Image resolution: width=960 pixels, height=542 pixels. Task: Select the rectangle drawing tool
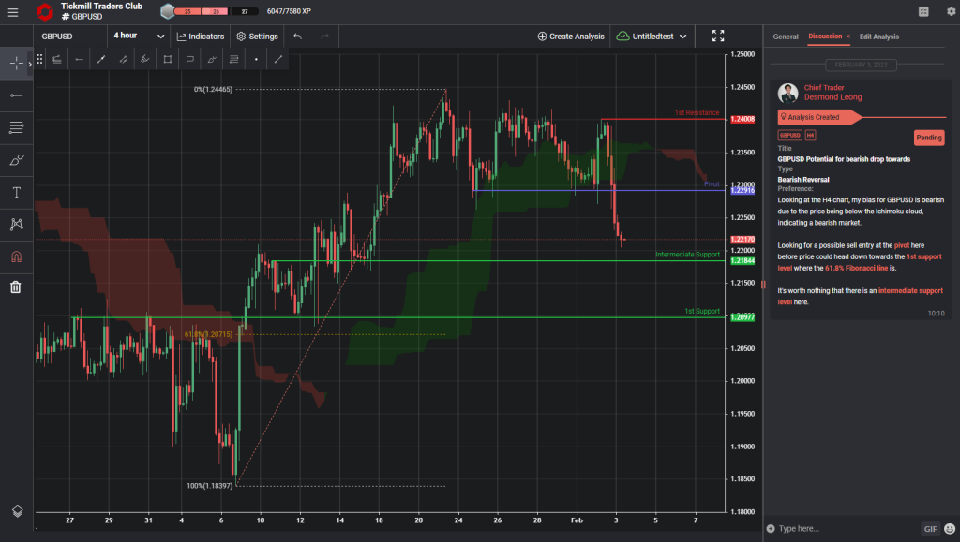point(168,58)
